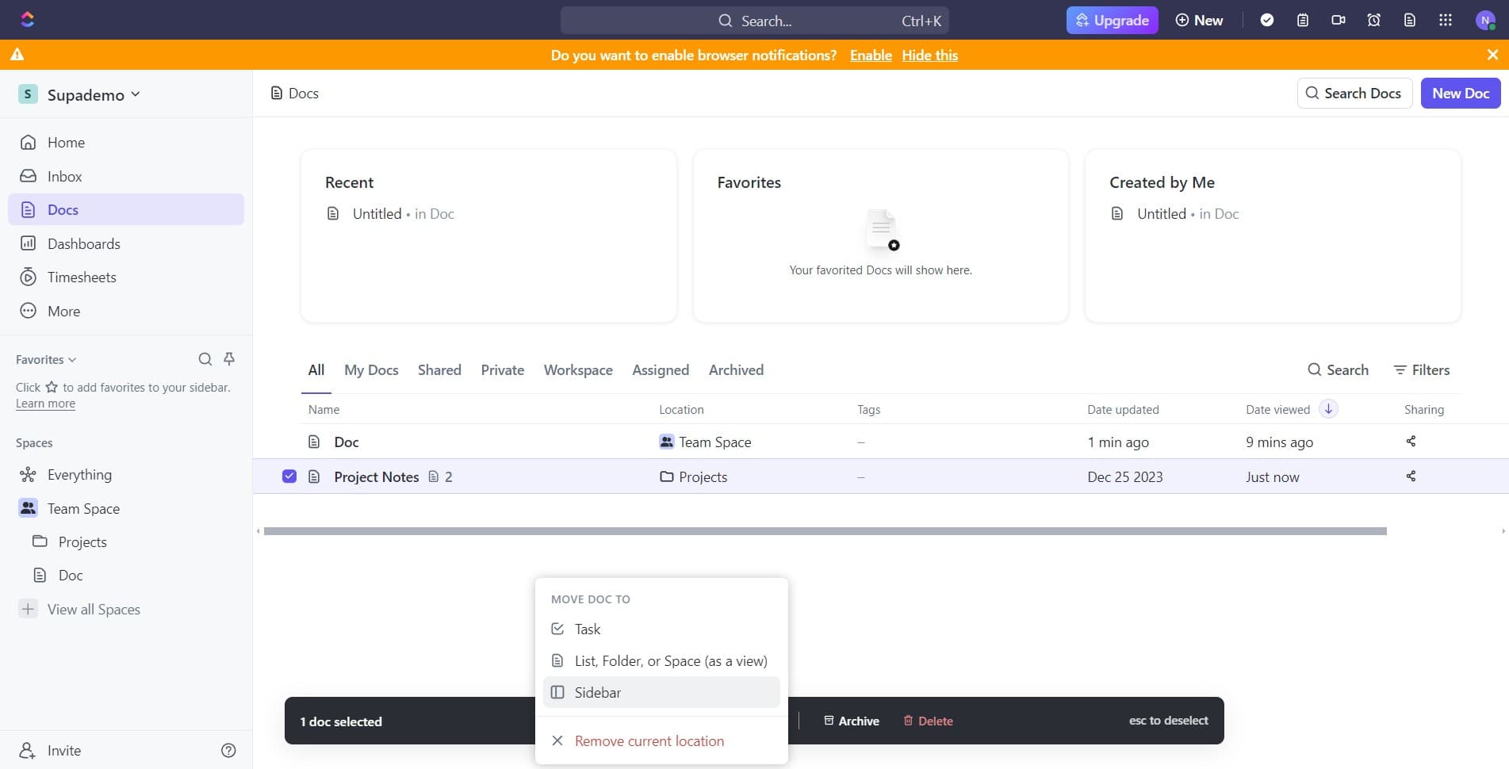The width and height of the screenshot is (1509, 769).
Task: Switch to the Archived tab
Action: (x=735, y=369)
